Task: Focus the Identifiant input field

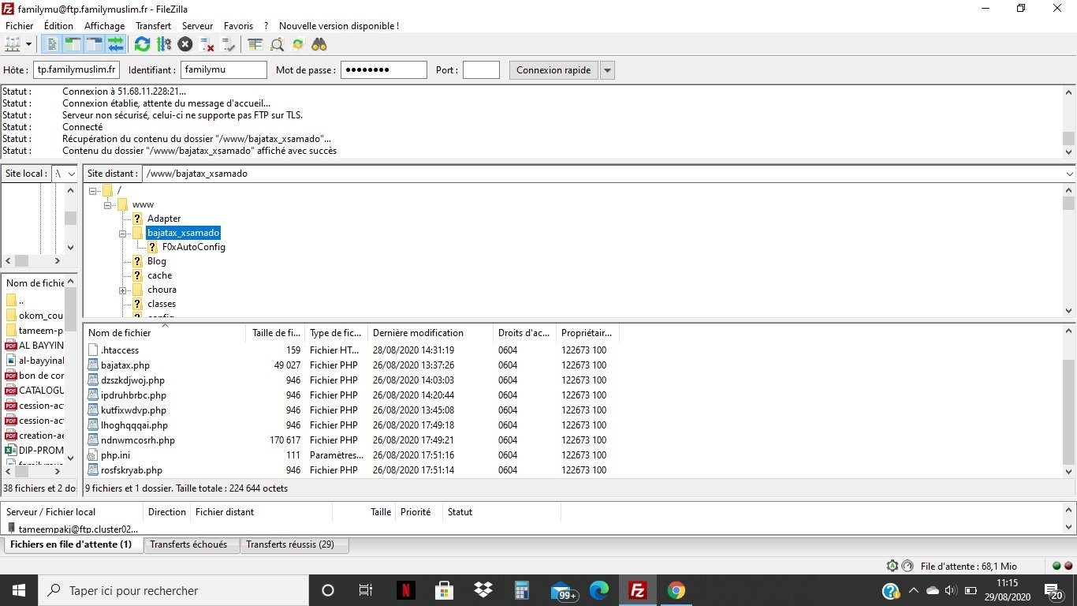Action: point(224,70)
